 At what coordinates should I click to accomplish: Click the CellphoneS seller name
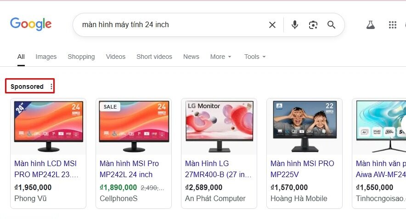[118, 198]
